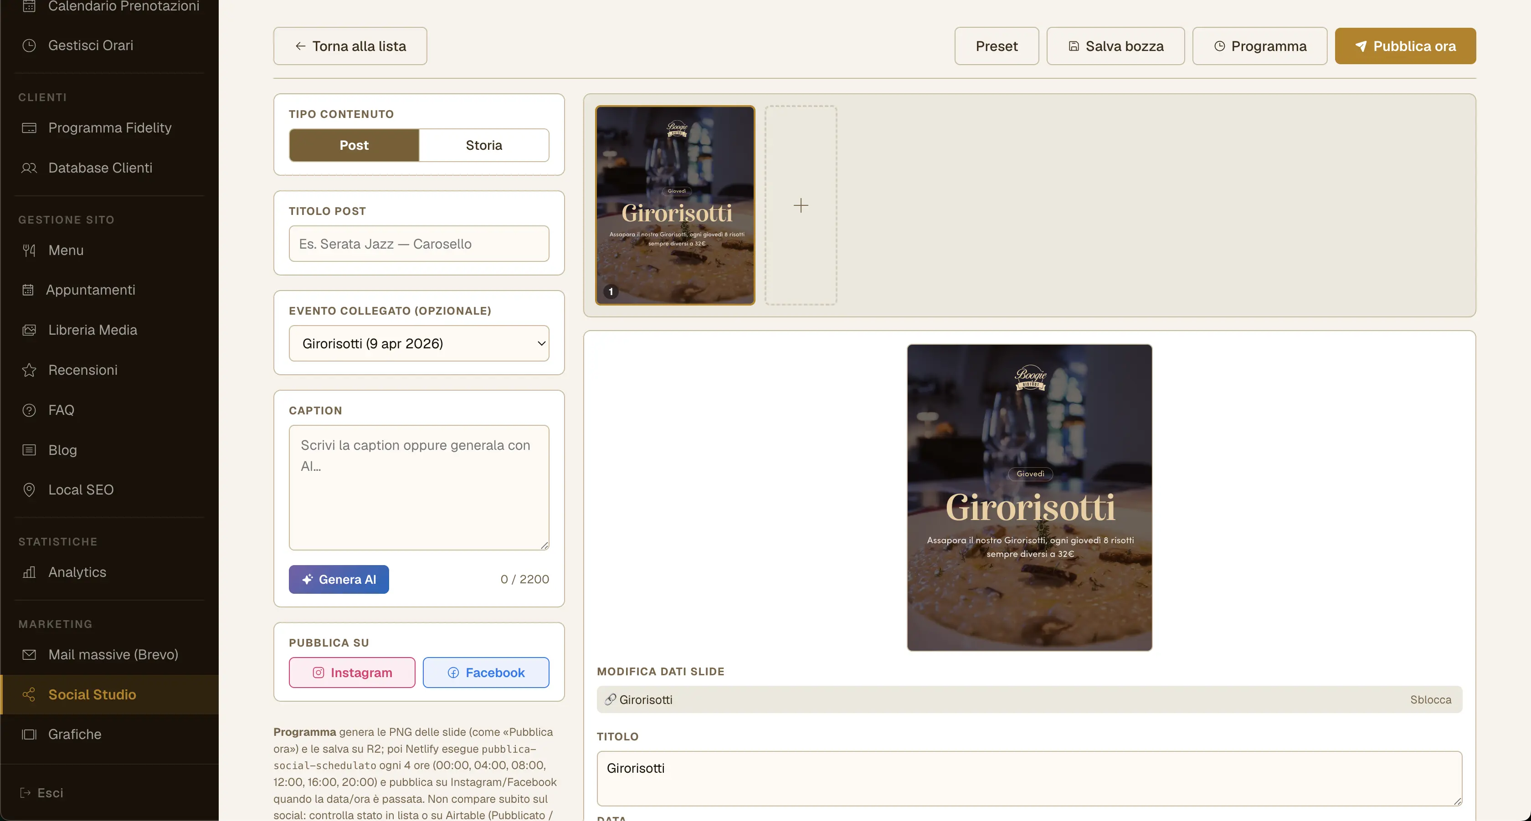Click the link icon beside Girorisotti
This screenshot has height=821, width=1531.
coord(611,699)
